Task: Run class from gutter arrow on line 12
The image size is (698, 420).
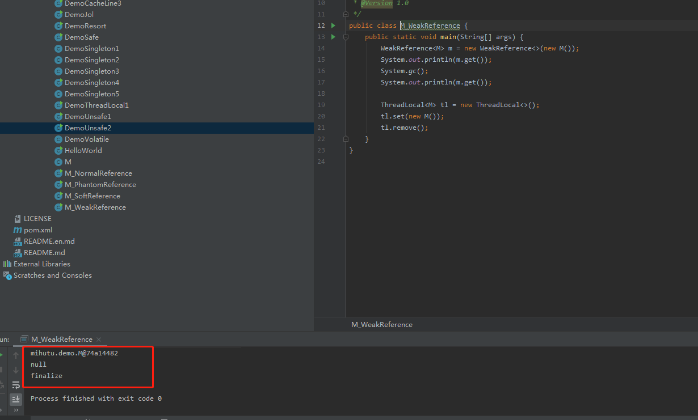Action: point(333,26)
